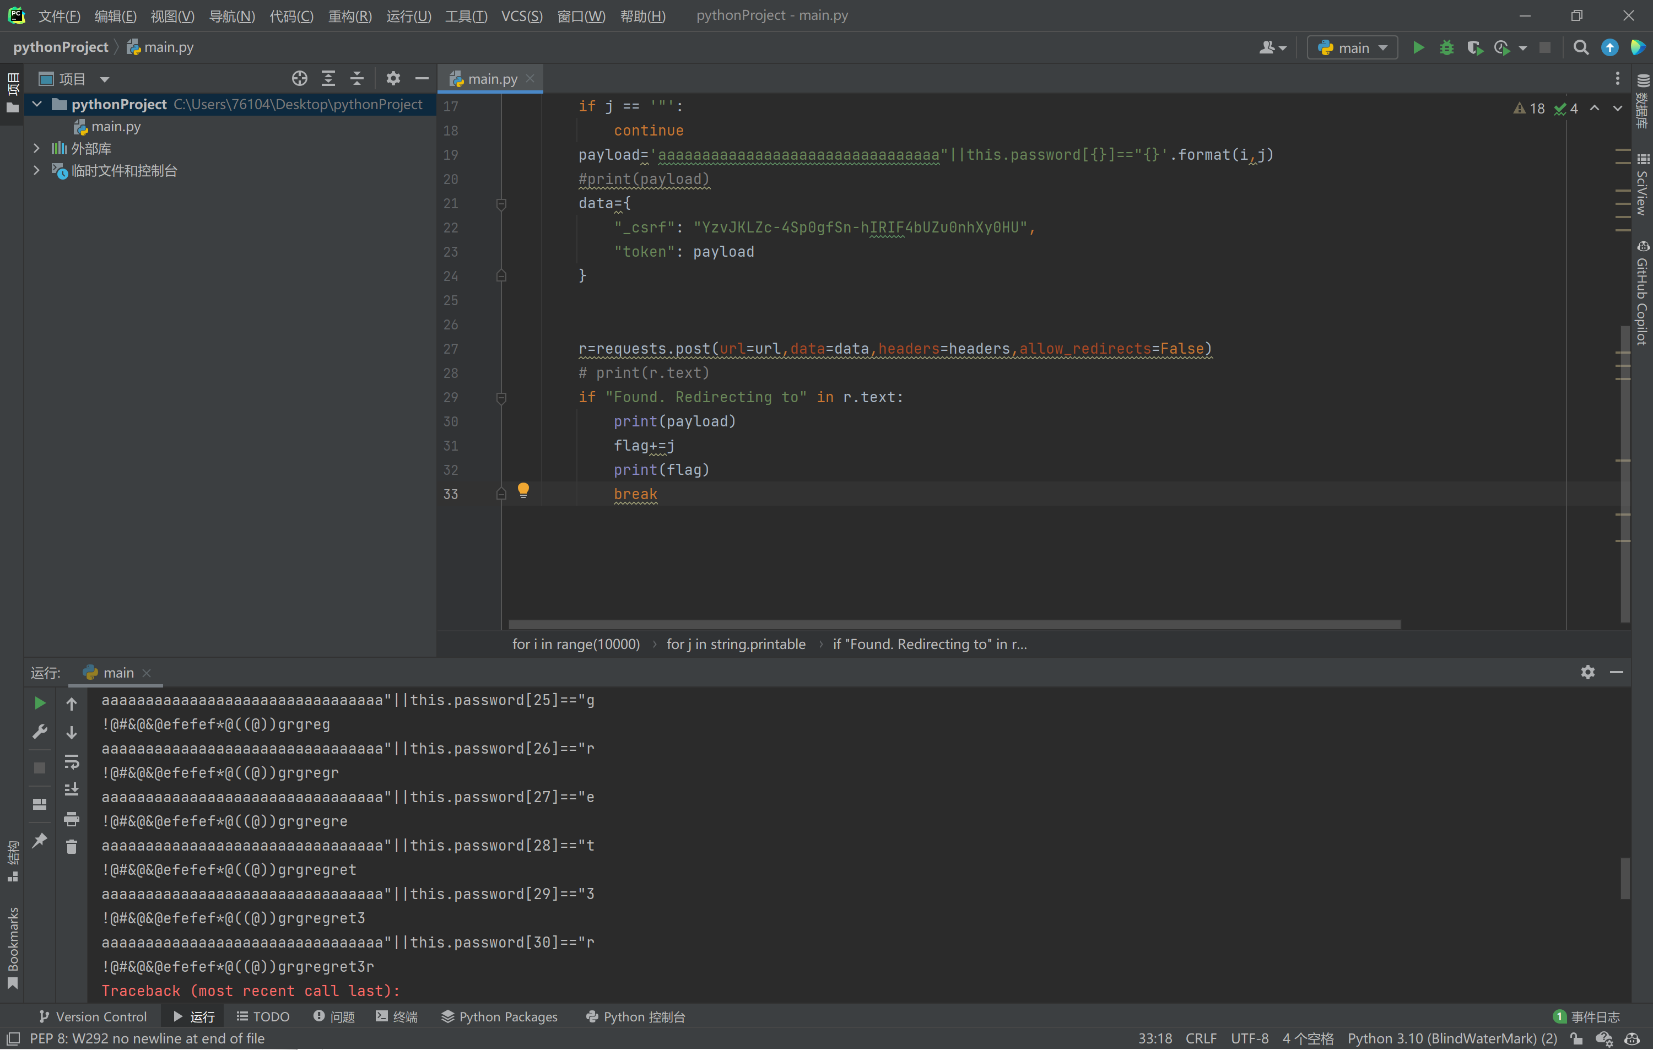Pin the run tab
This screenshot has height=1050, width=1653.
tap(40, 840)
